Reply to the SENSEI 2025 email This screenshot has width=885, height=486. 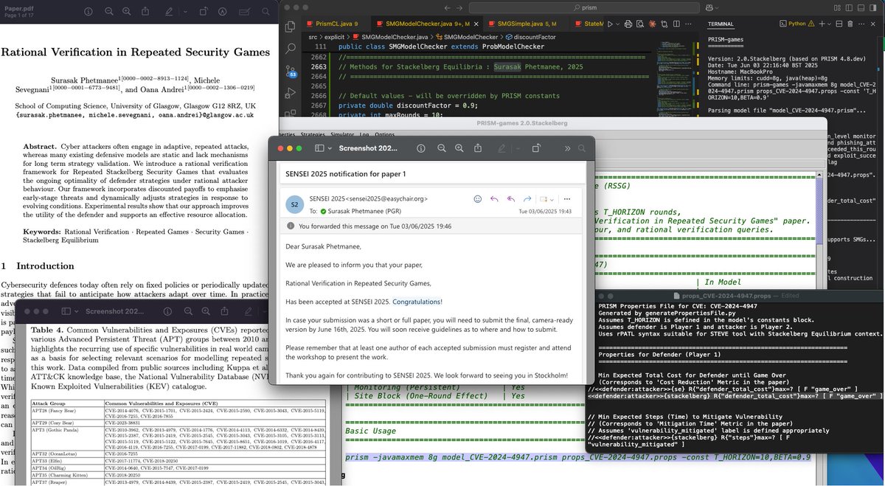494,199
